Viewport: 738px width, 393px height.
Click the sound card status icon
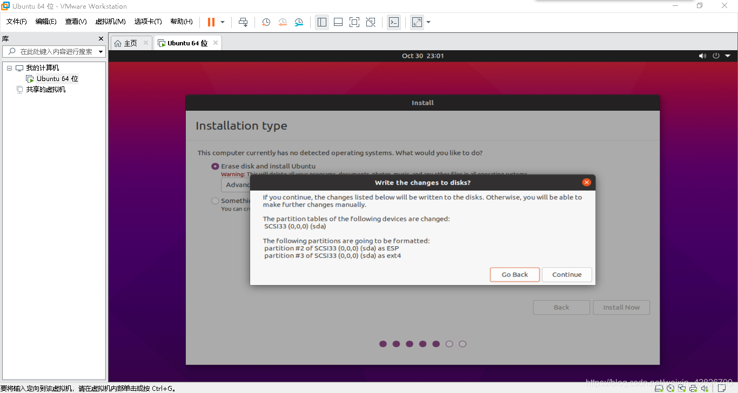pyautogui.click(x=706, y=388)
